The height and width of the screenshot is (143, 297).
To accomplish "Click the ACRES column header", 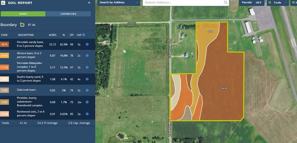I will coord(53,35).
